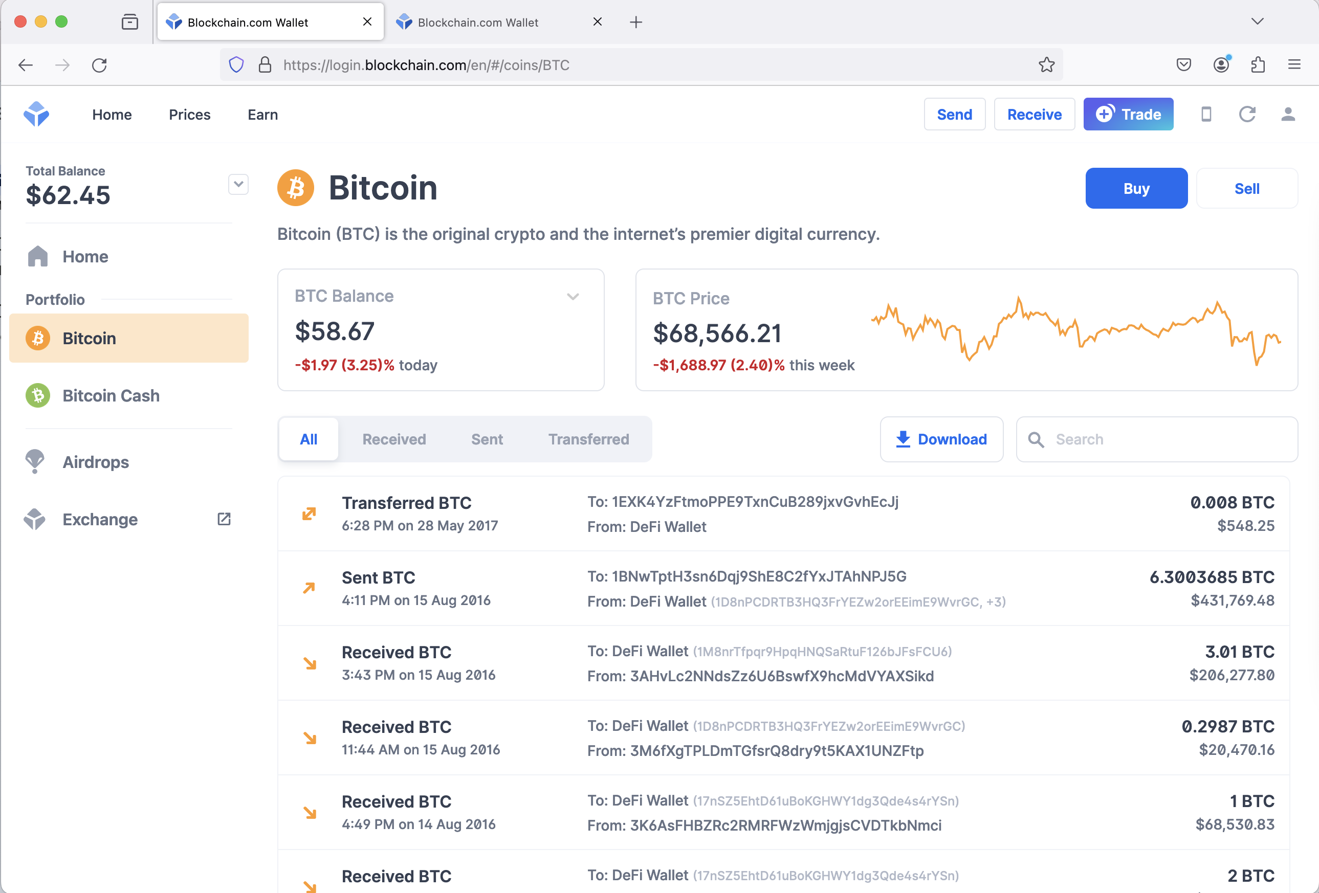Filter by Transferred transactions tab
1319x893 pixels.
588,439
